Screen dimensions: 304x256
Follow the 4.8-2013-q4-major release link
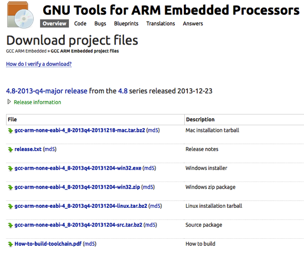(x=47, y=91)
